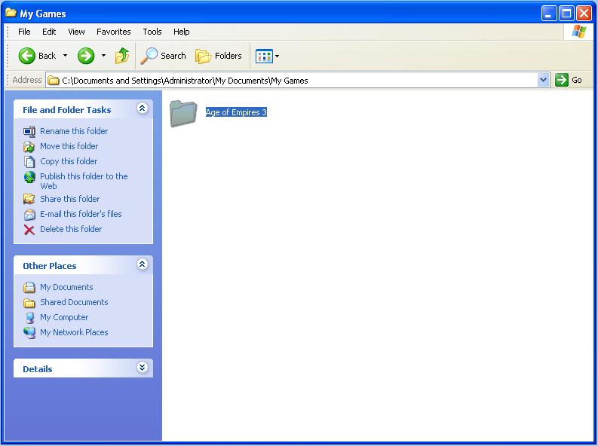The height and width of the screenshot is (446, 598).
Task: Click Copy this folder link
Action: tap(69, 161)
